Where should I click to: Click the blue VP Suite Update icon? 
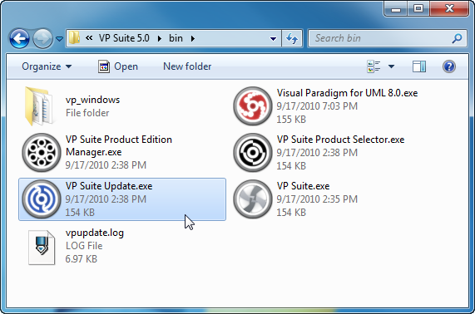pos(42,199)
